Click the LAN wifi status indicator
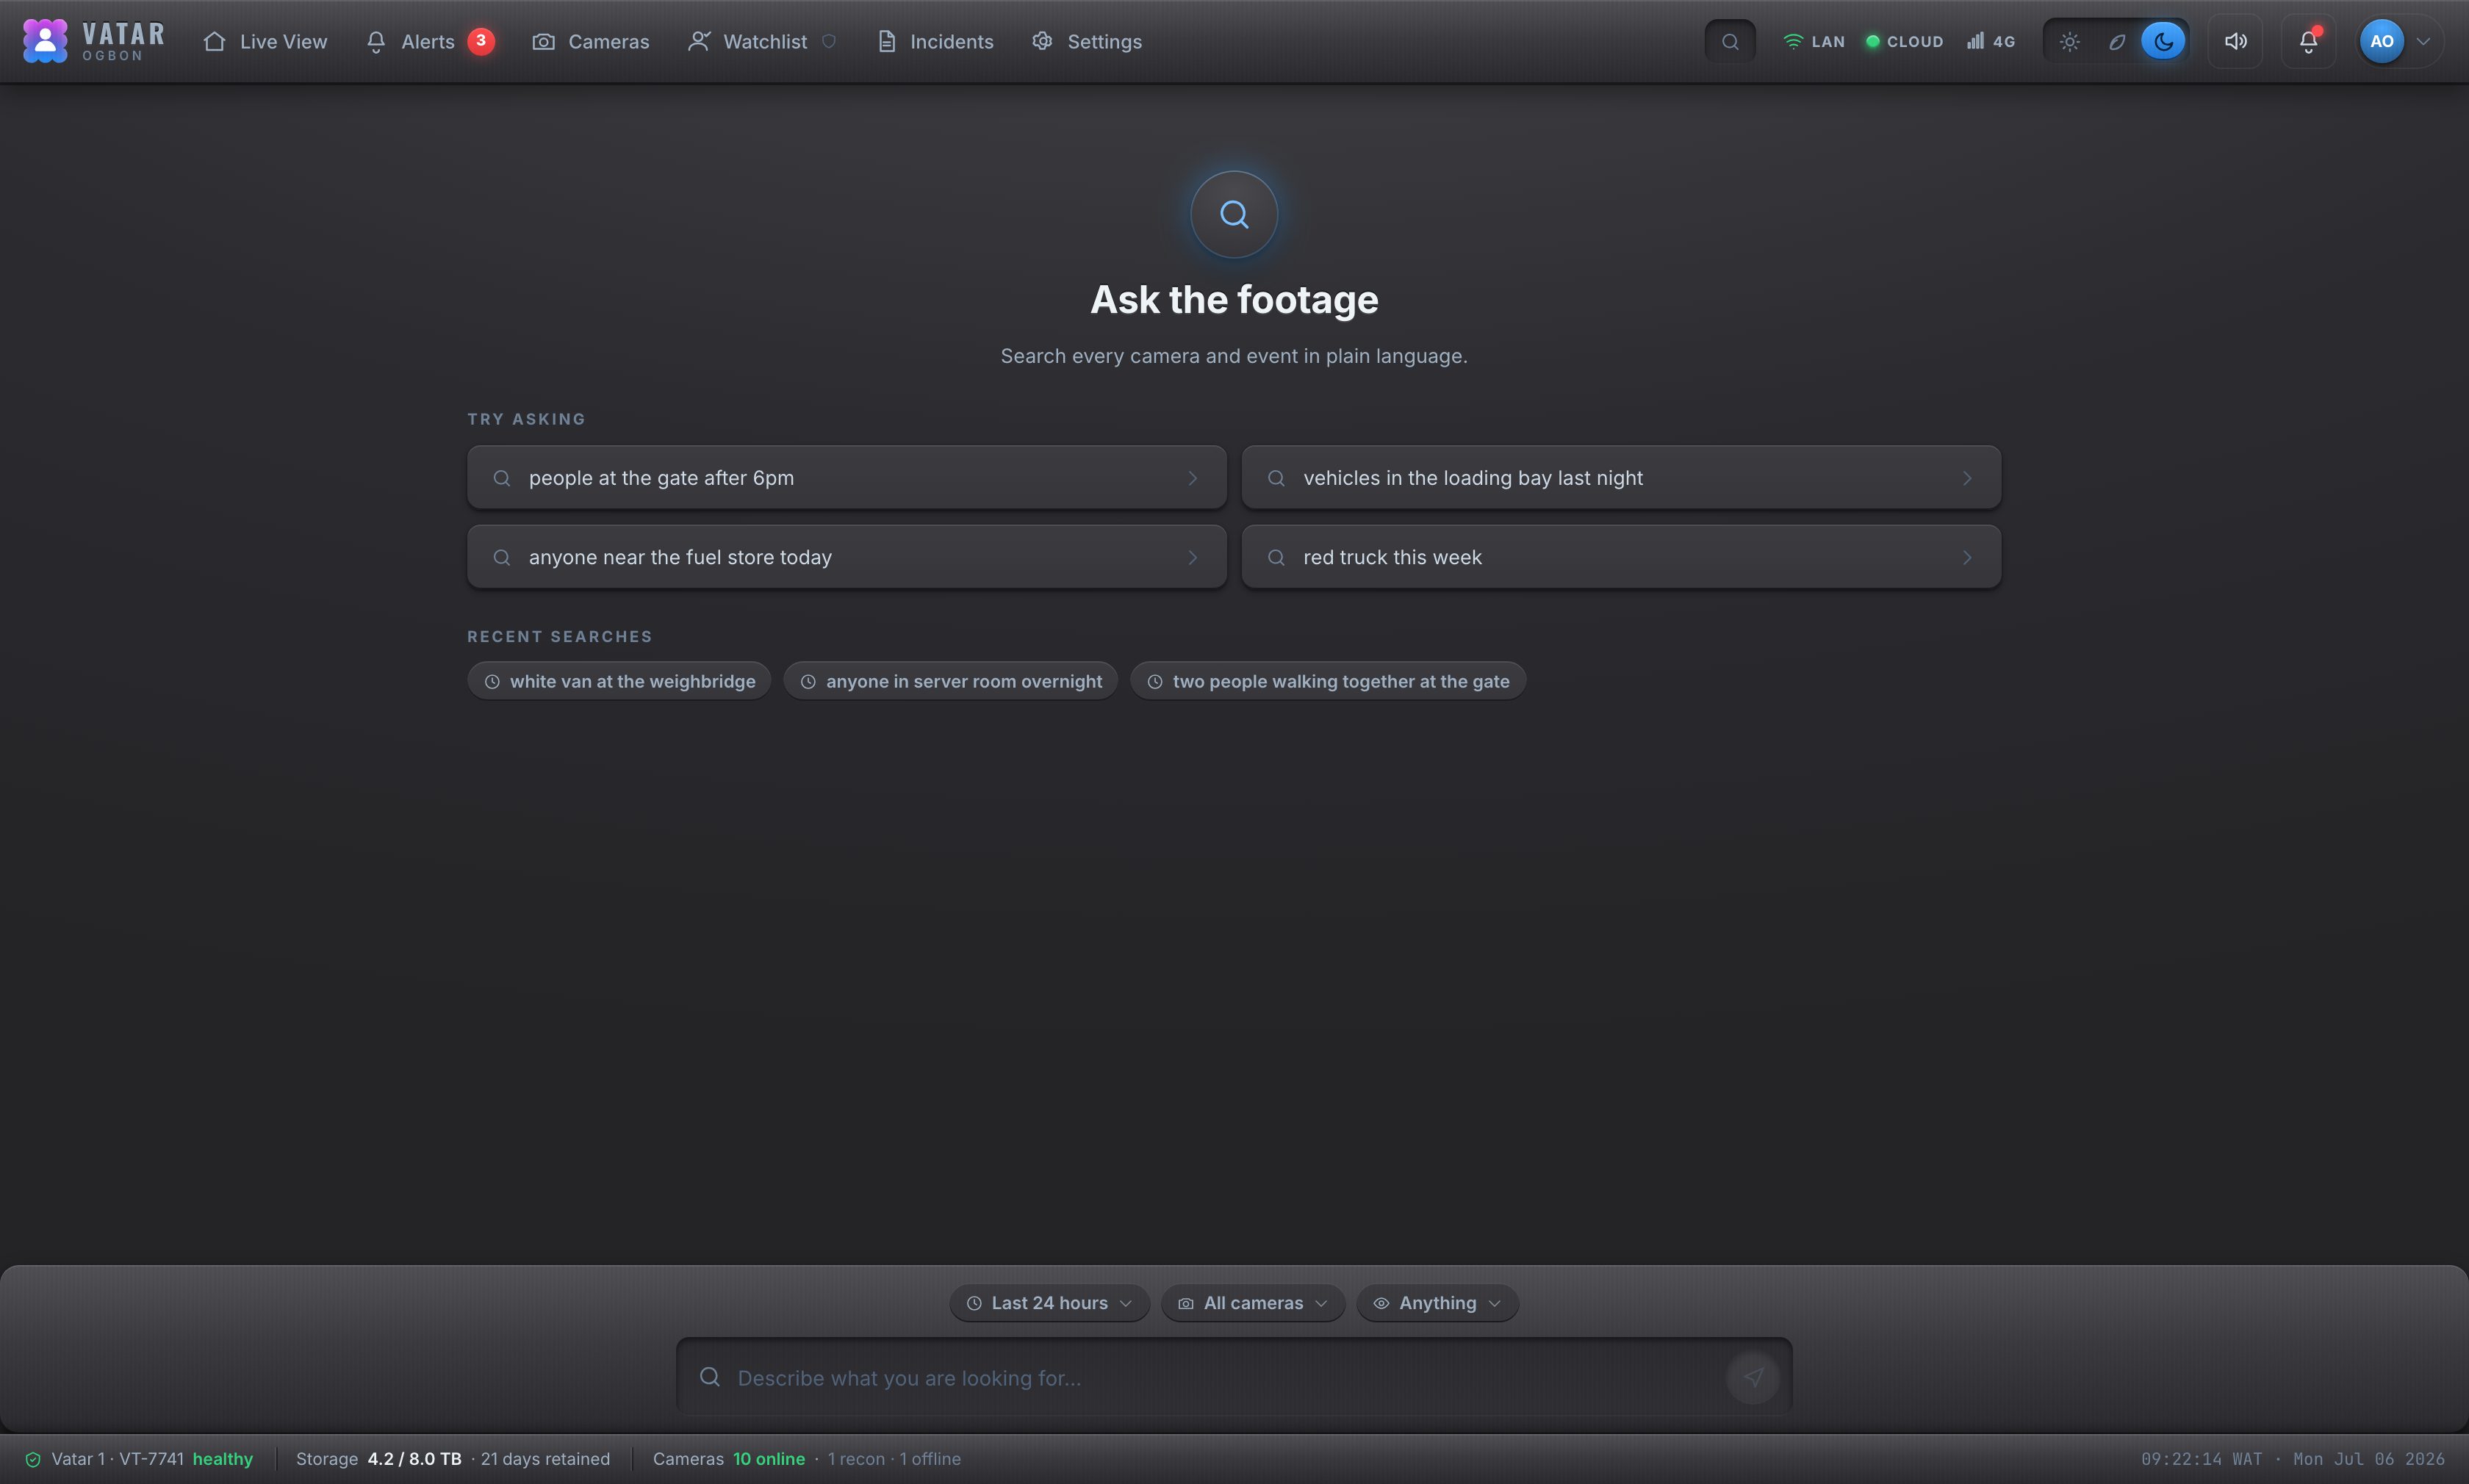Image resolution: width=2469 pixels, height=1484 pixels. (1814, 41)
